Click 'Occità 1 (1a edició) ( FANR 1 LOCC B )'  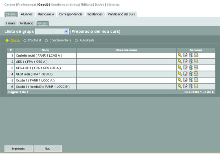(x=43, y=87)
